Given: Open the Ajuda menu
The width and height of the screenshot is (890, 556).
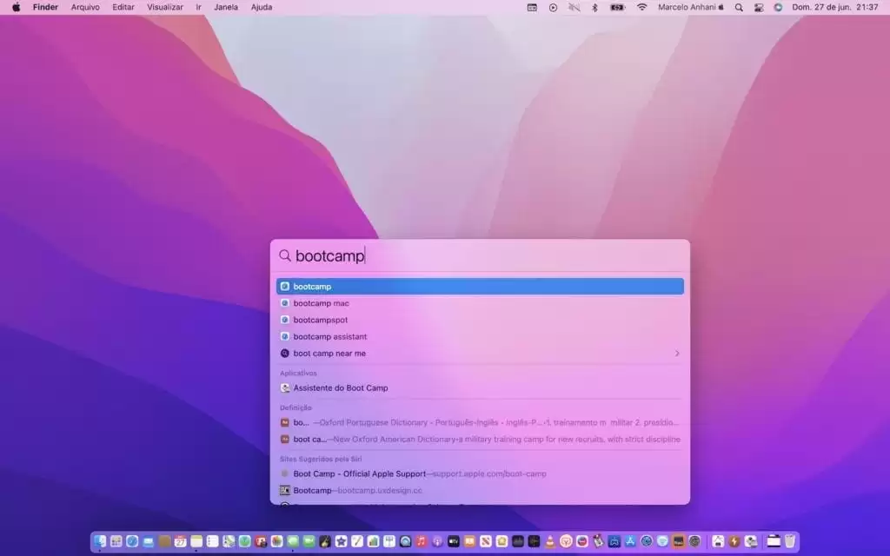Looking at the screenshot, I should point(262,7).
